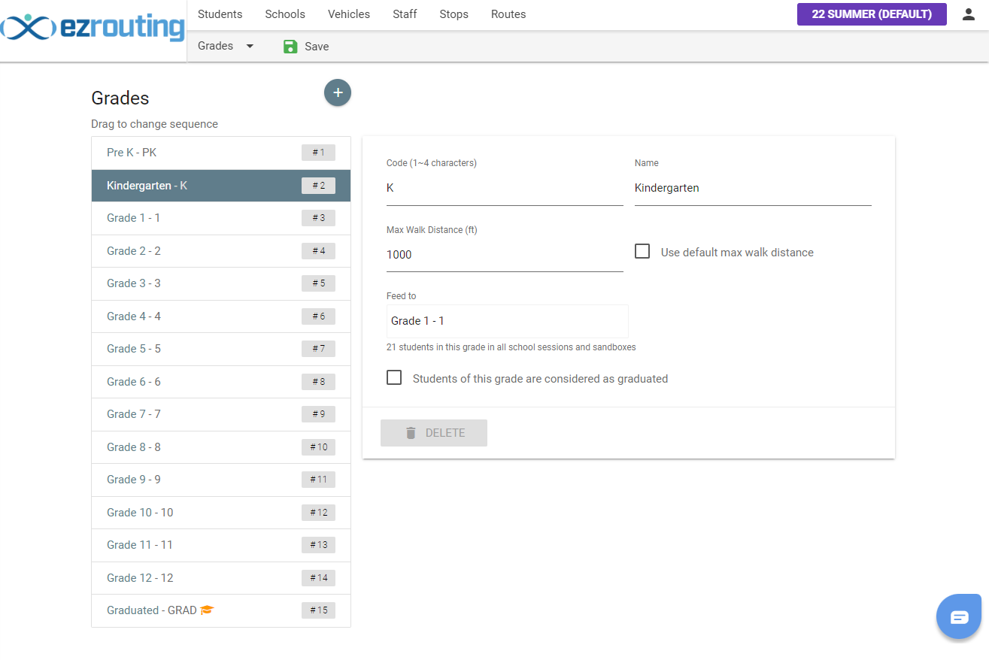This screenshot has height=660, width=989.
Task: Select Grade 10 - 10 row
Action: pos(221,513)
